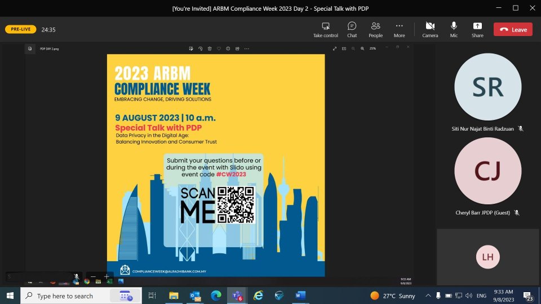Open file info icon in Photos toolbar
This screenshot has height=304, width=541.
coord(228,48)
